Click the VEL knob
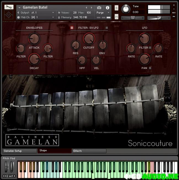The width and height of the screenshot is (179, 180). click(x=96, y=60)
